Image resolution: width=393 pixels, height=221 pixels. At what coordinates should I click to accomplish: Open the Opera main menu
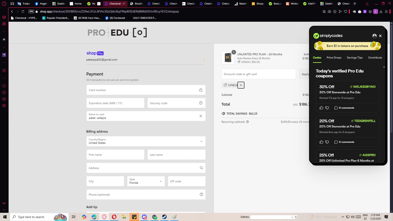click(4, 4)
